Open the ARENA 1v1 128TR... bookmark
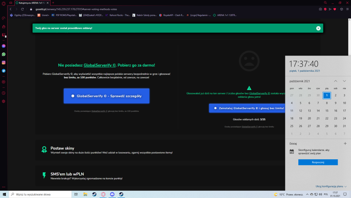Screen dimensions: 351x198 point(225,15)
